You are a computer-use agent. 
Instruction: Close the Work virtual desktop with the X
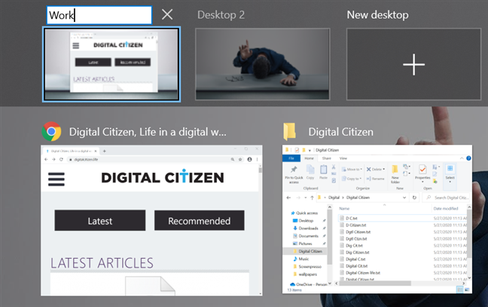click(167, 14)
